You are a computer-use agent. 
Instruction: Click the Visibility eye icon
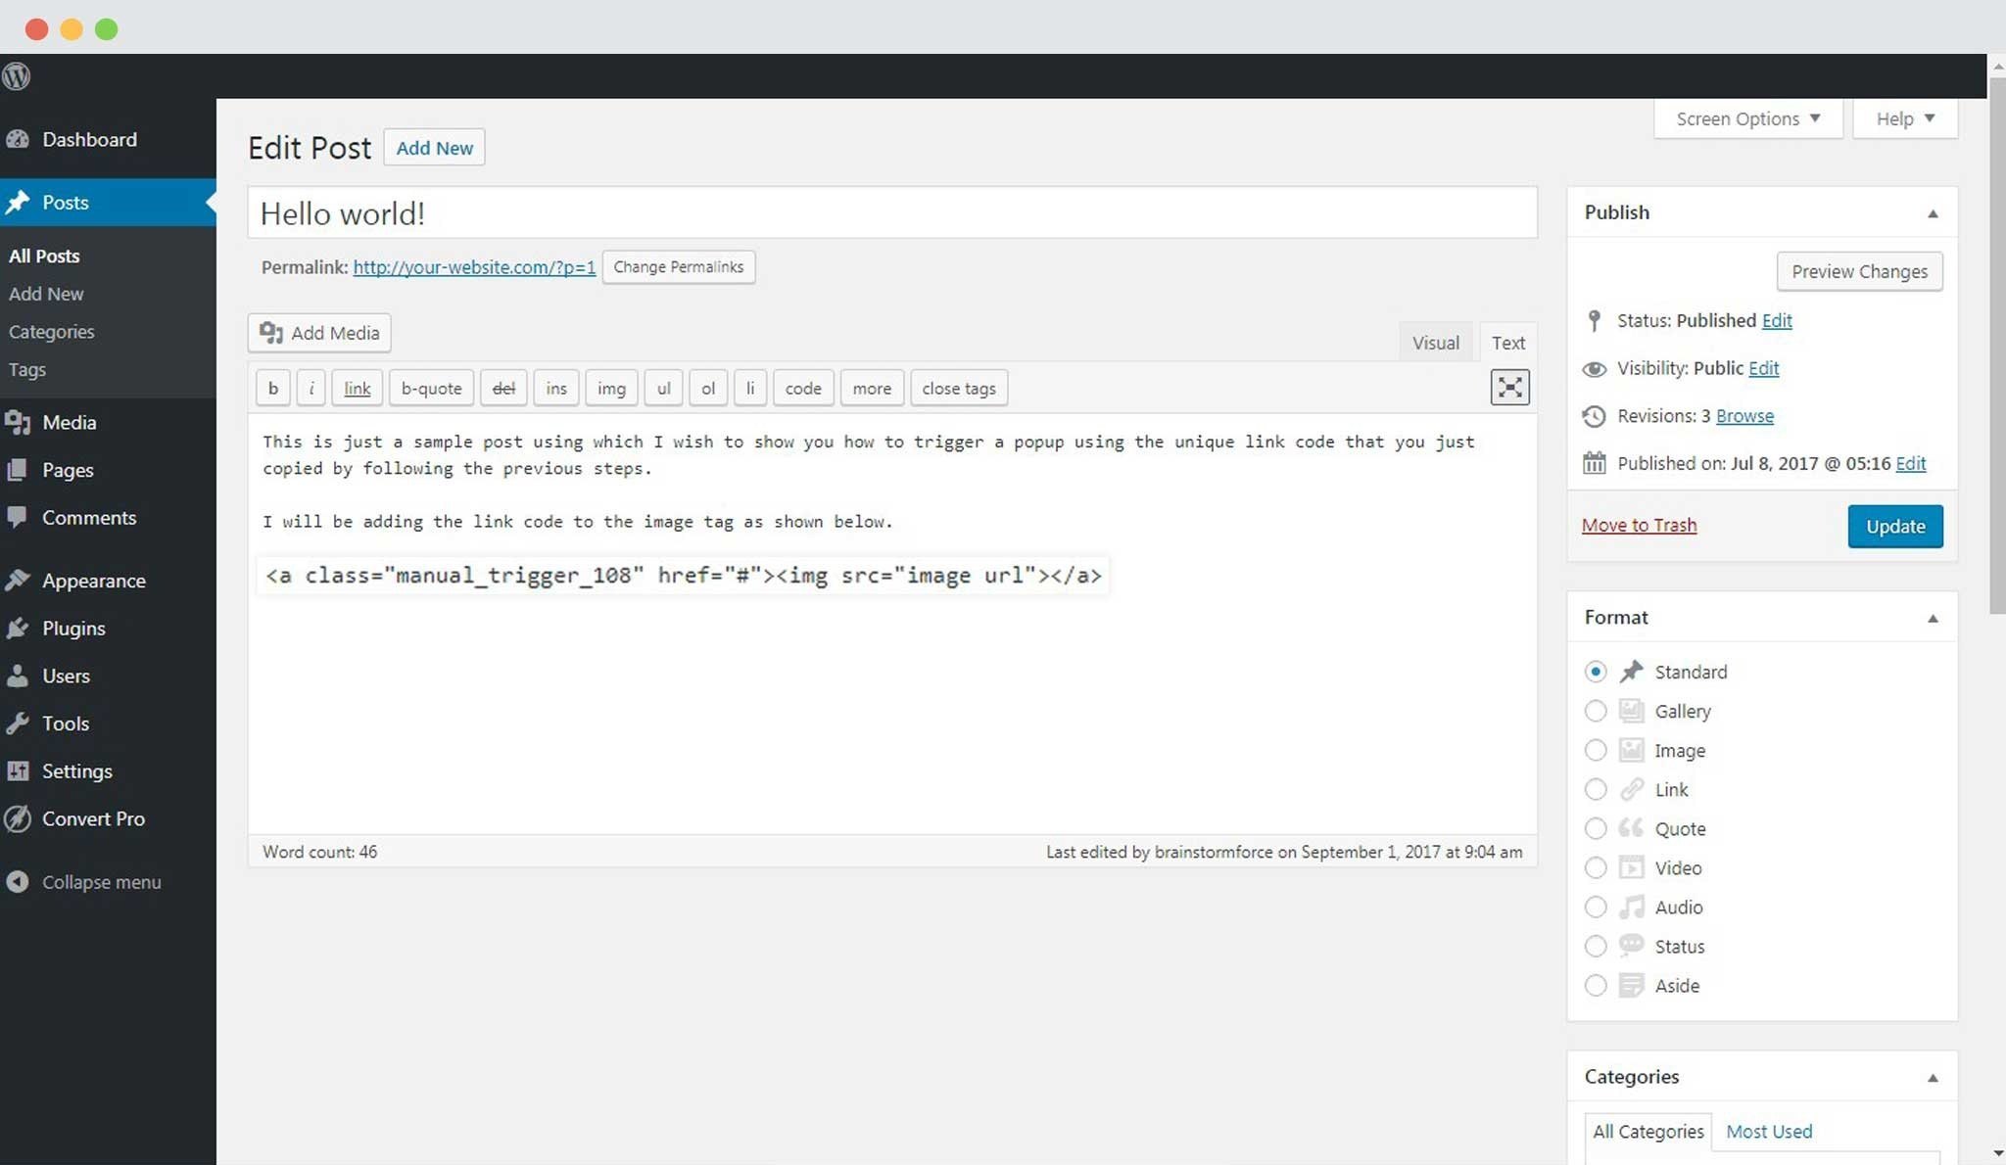click(1595, 369)
